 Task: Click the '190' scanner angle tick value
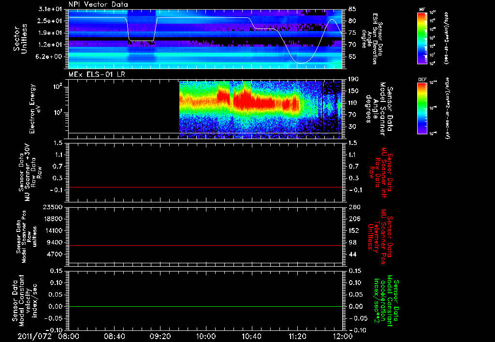tap(354, 79)
